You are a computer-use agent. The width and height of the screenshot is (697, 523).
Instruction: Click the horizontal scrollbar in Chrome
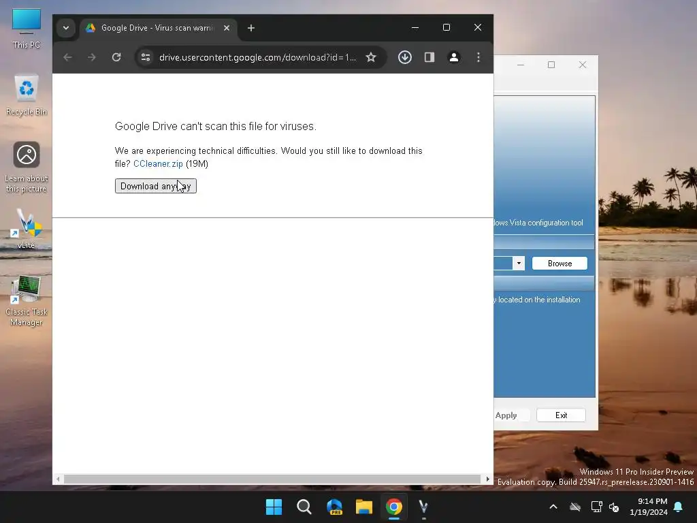pos(272,479)
